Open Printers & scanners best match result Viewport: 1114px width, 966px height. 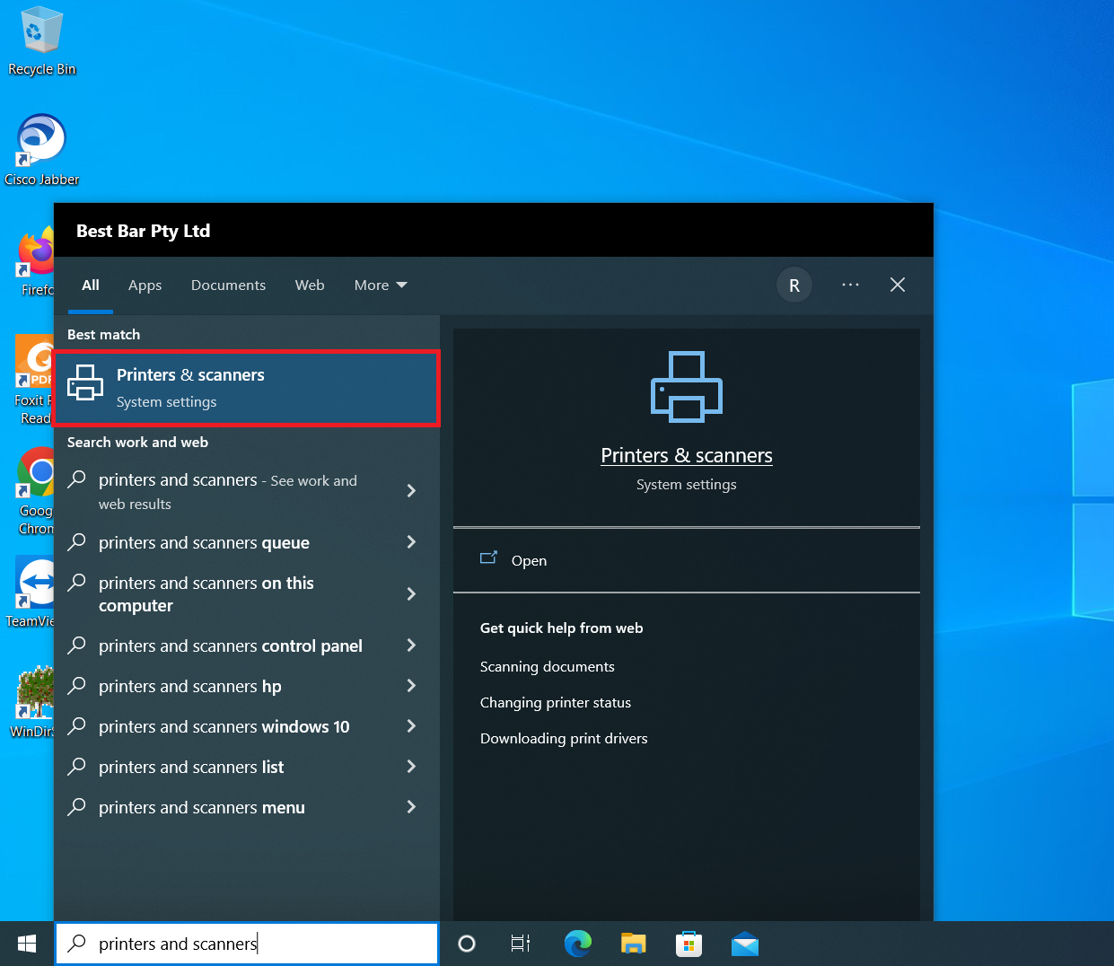coord(247,388)
